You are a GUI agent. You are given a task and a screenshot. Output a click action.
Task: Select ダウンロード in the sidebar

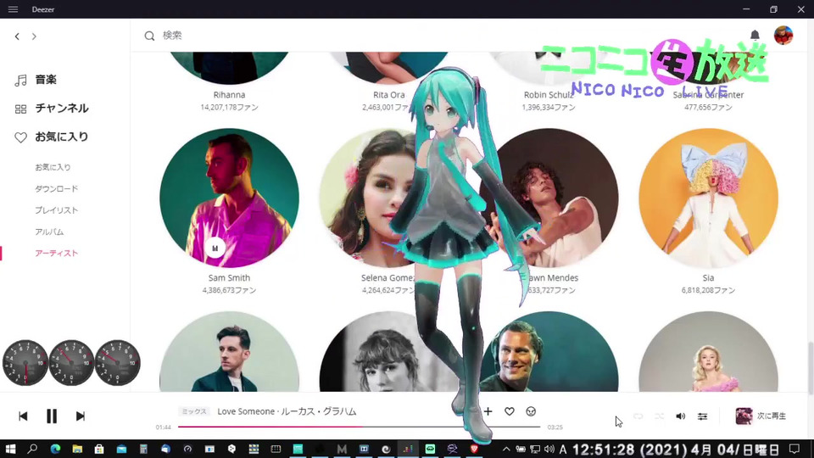point(56,188)
